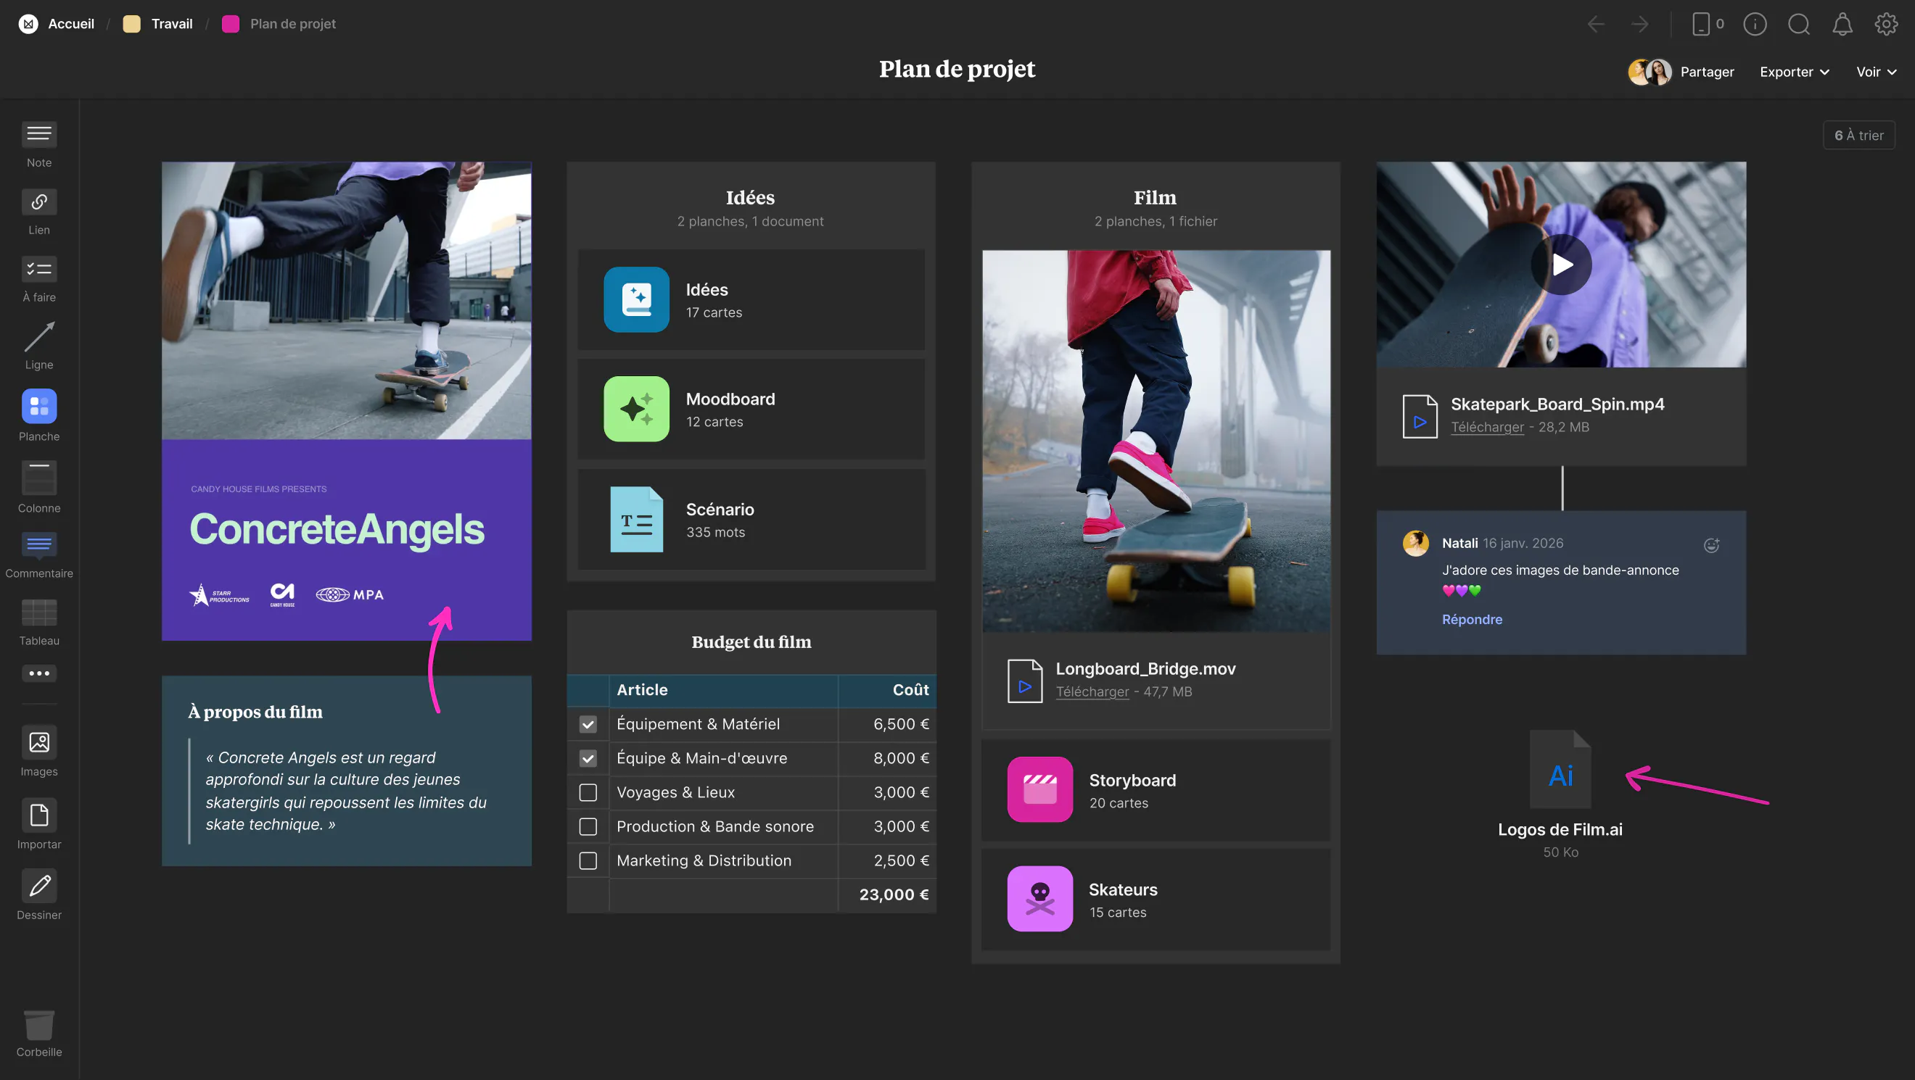Open the Commentaire tool

point(38,546)
